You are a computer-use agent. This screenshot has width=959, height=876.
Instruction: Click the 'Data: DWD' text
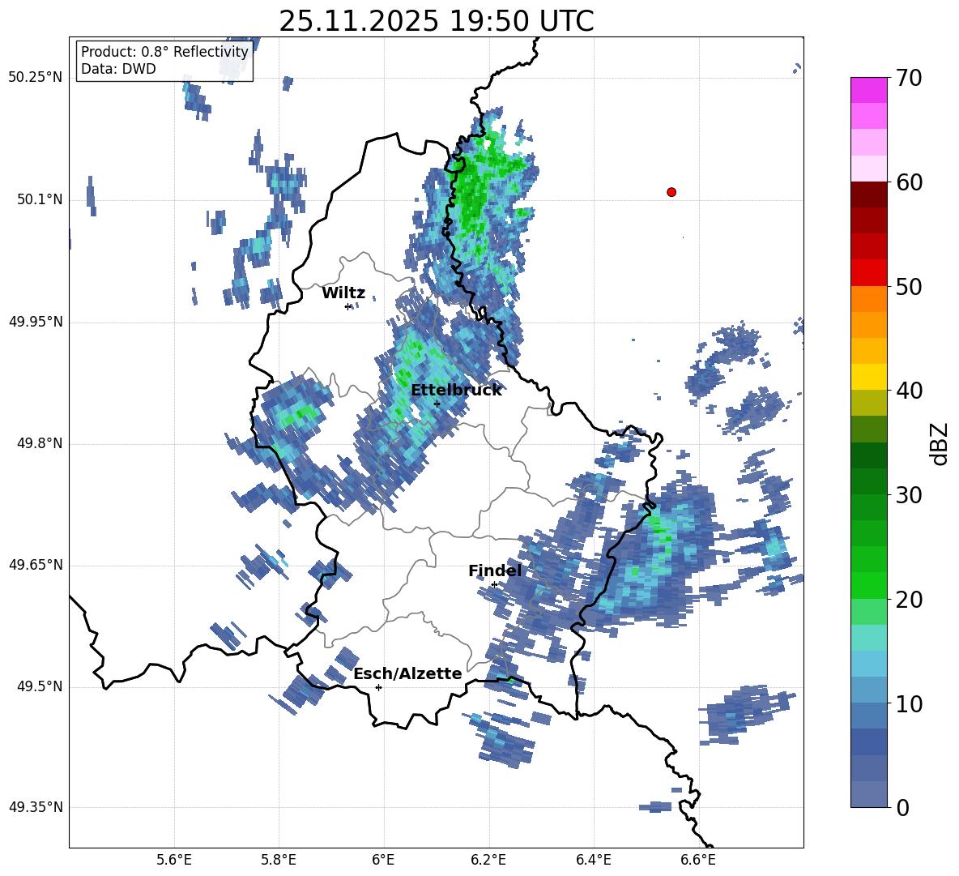pyautogui.click(x=118, y=69)
